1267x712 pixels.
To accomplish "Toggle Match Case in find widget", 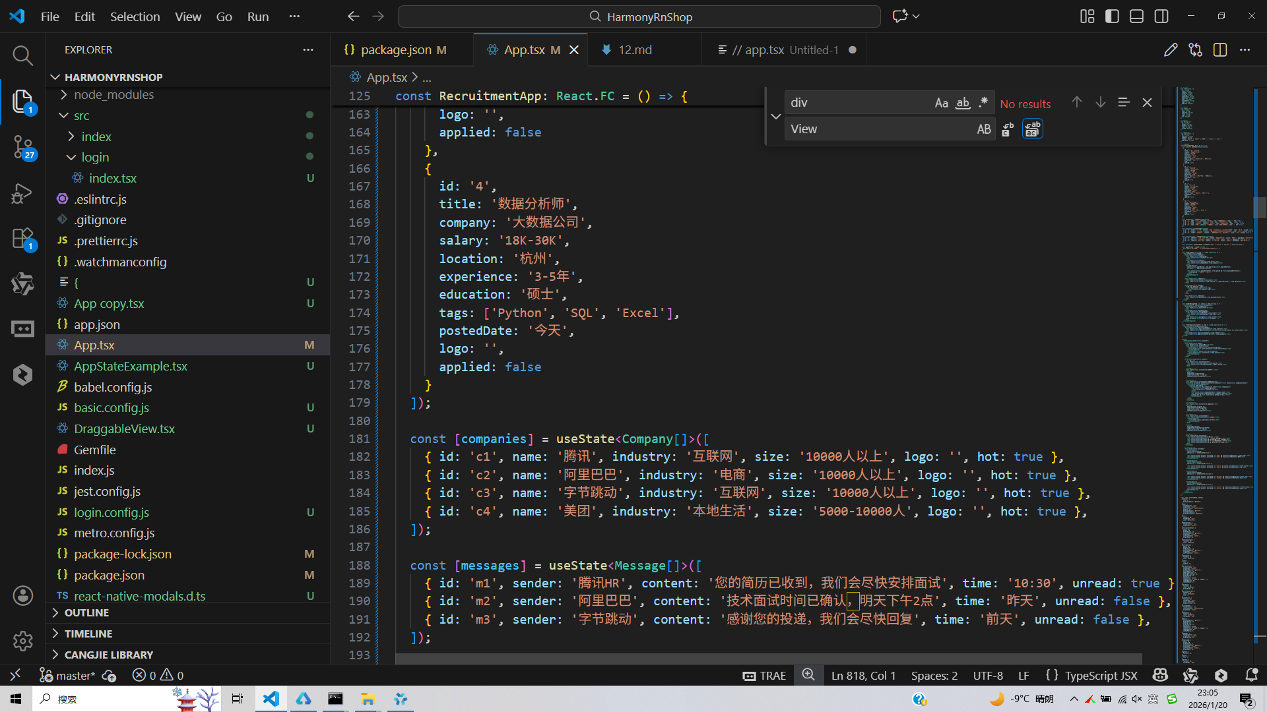I will tap(941, 103).
